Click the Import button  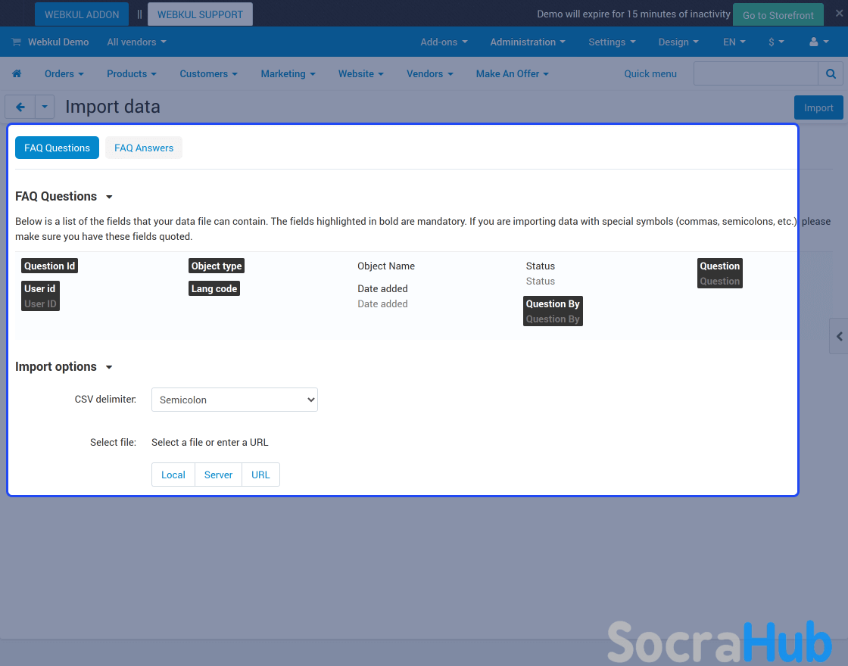818,107
